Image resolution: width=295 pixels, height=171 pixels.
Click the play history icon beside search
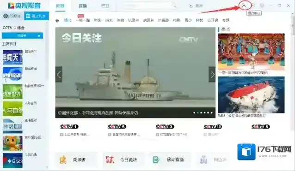click(191, 6)
